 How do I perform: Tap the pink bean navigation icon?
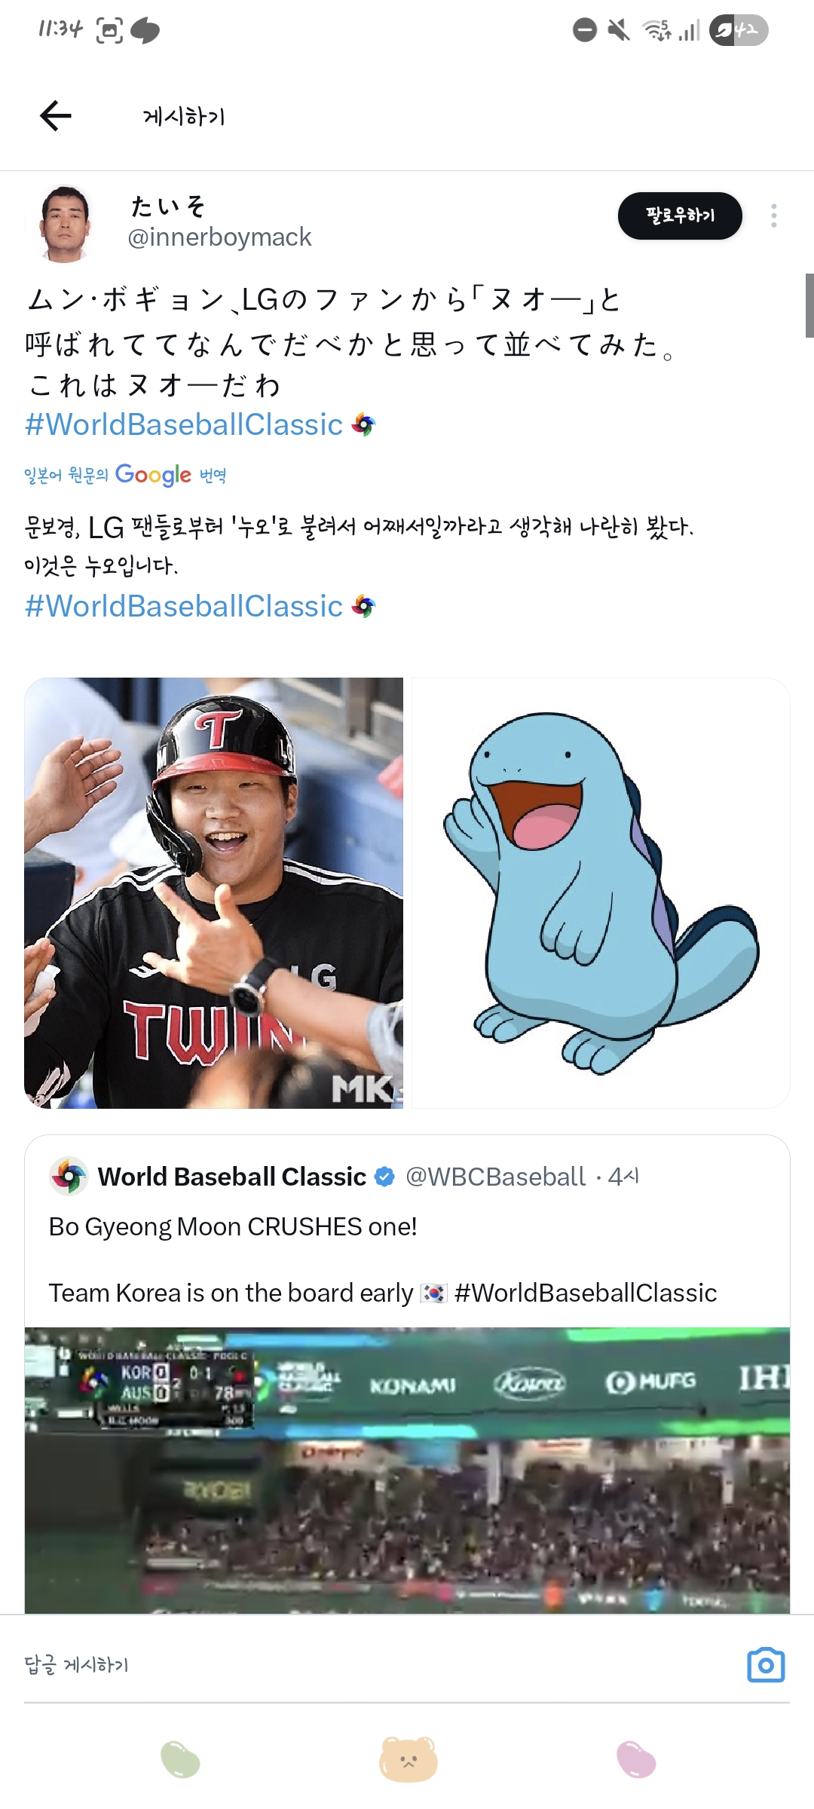coord(636,1759)
